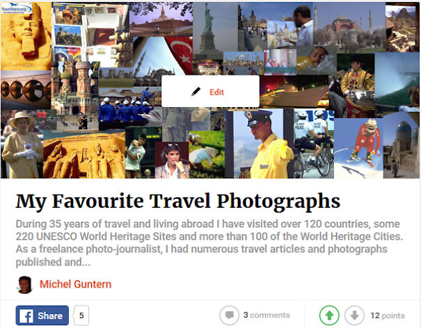
Task: Open My Favourite Travel Photographs title
Action: (178, 201)
